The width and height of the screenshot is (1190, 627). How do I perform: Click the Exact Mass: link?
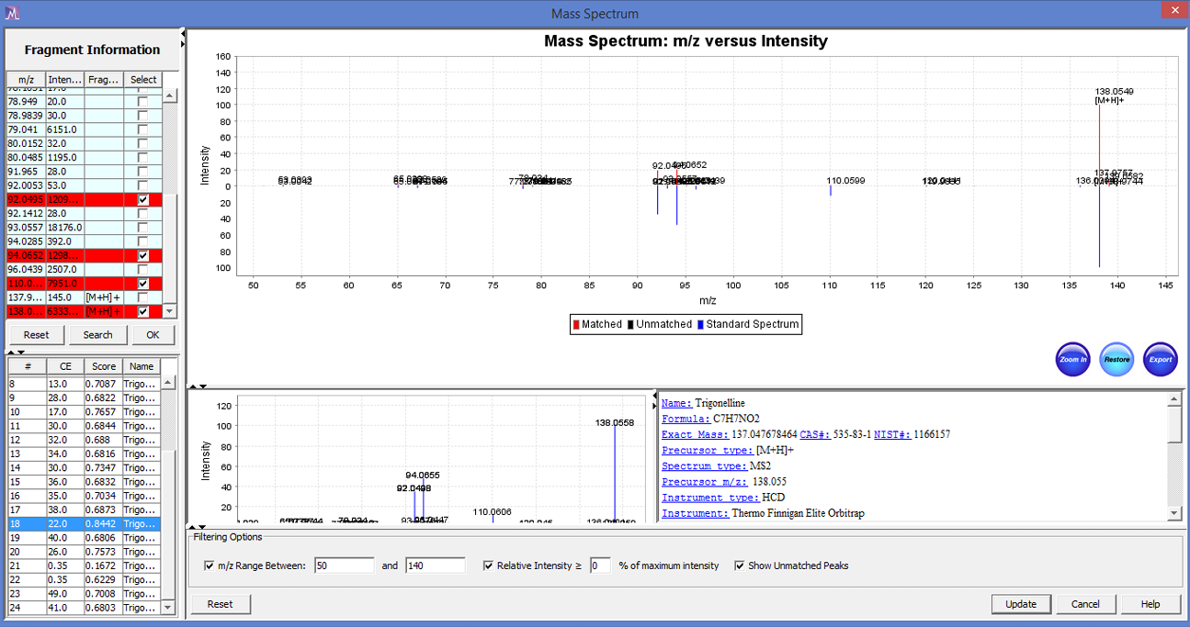point(695,434)
